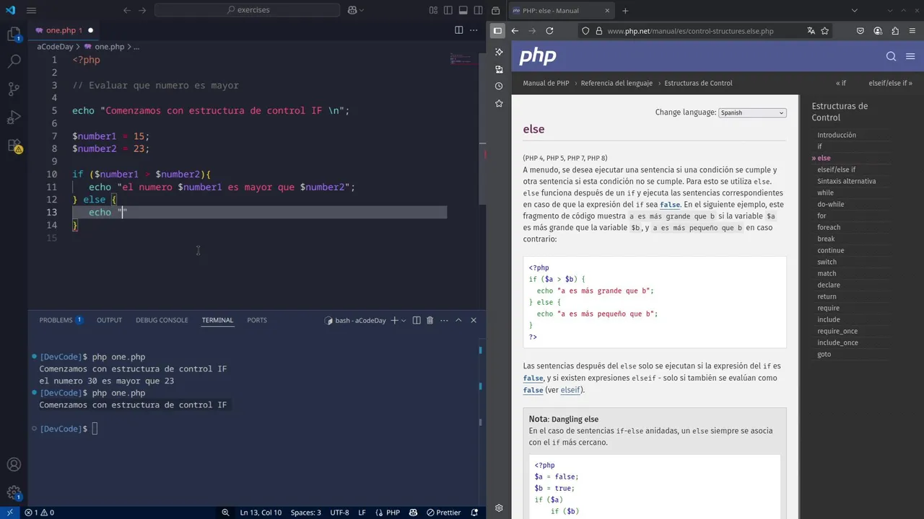Change encoding via UTF-8 status item

click(339, 513)
